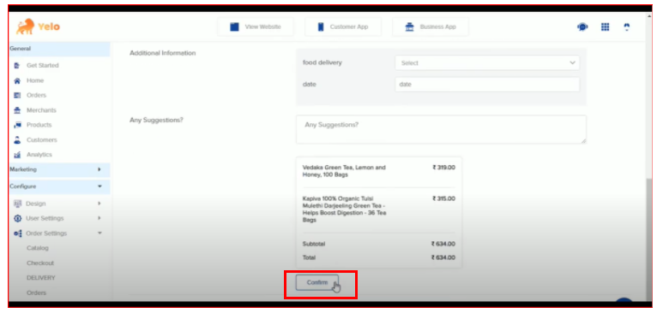Click the Confirm button
The width and height of the screenshot is (657, 313).
[316, 282]
